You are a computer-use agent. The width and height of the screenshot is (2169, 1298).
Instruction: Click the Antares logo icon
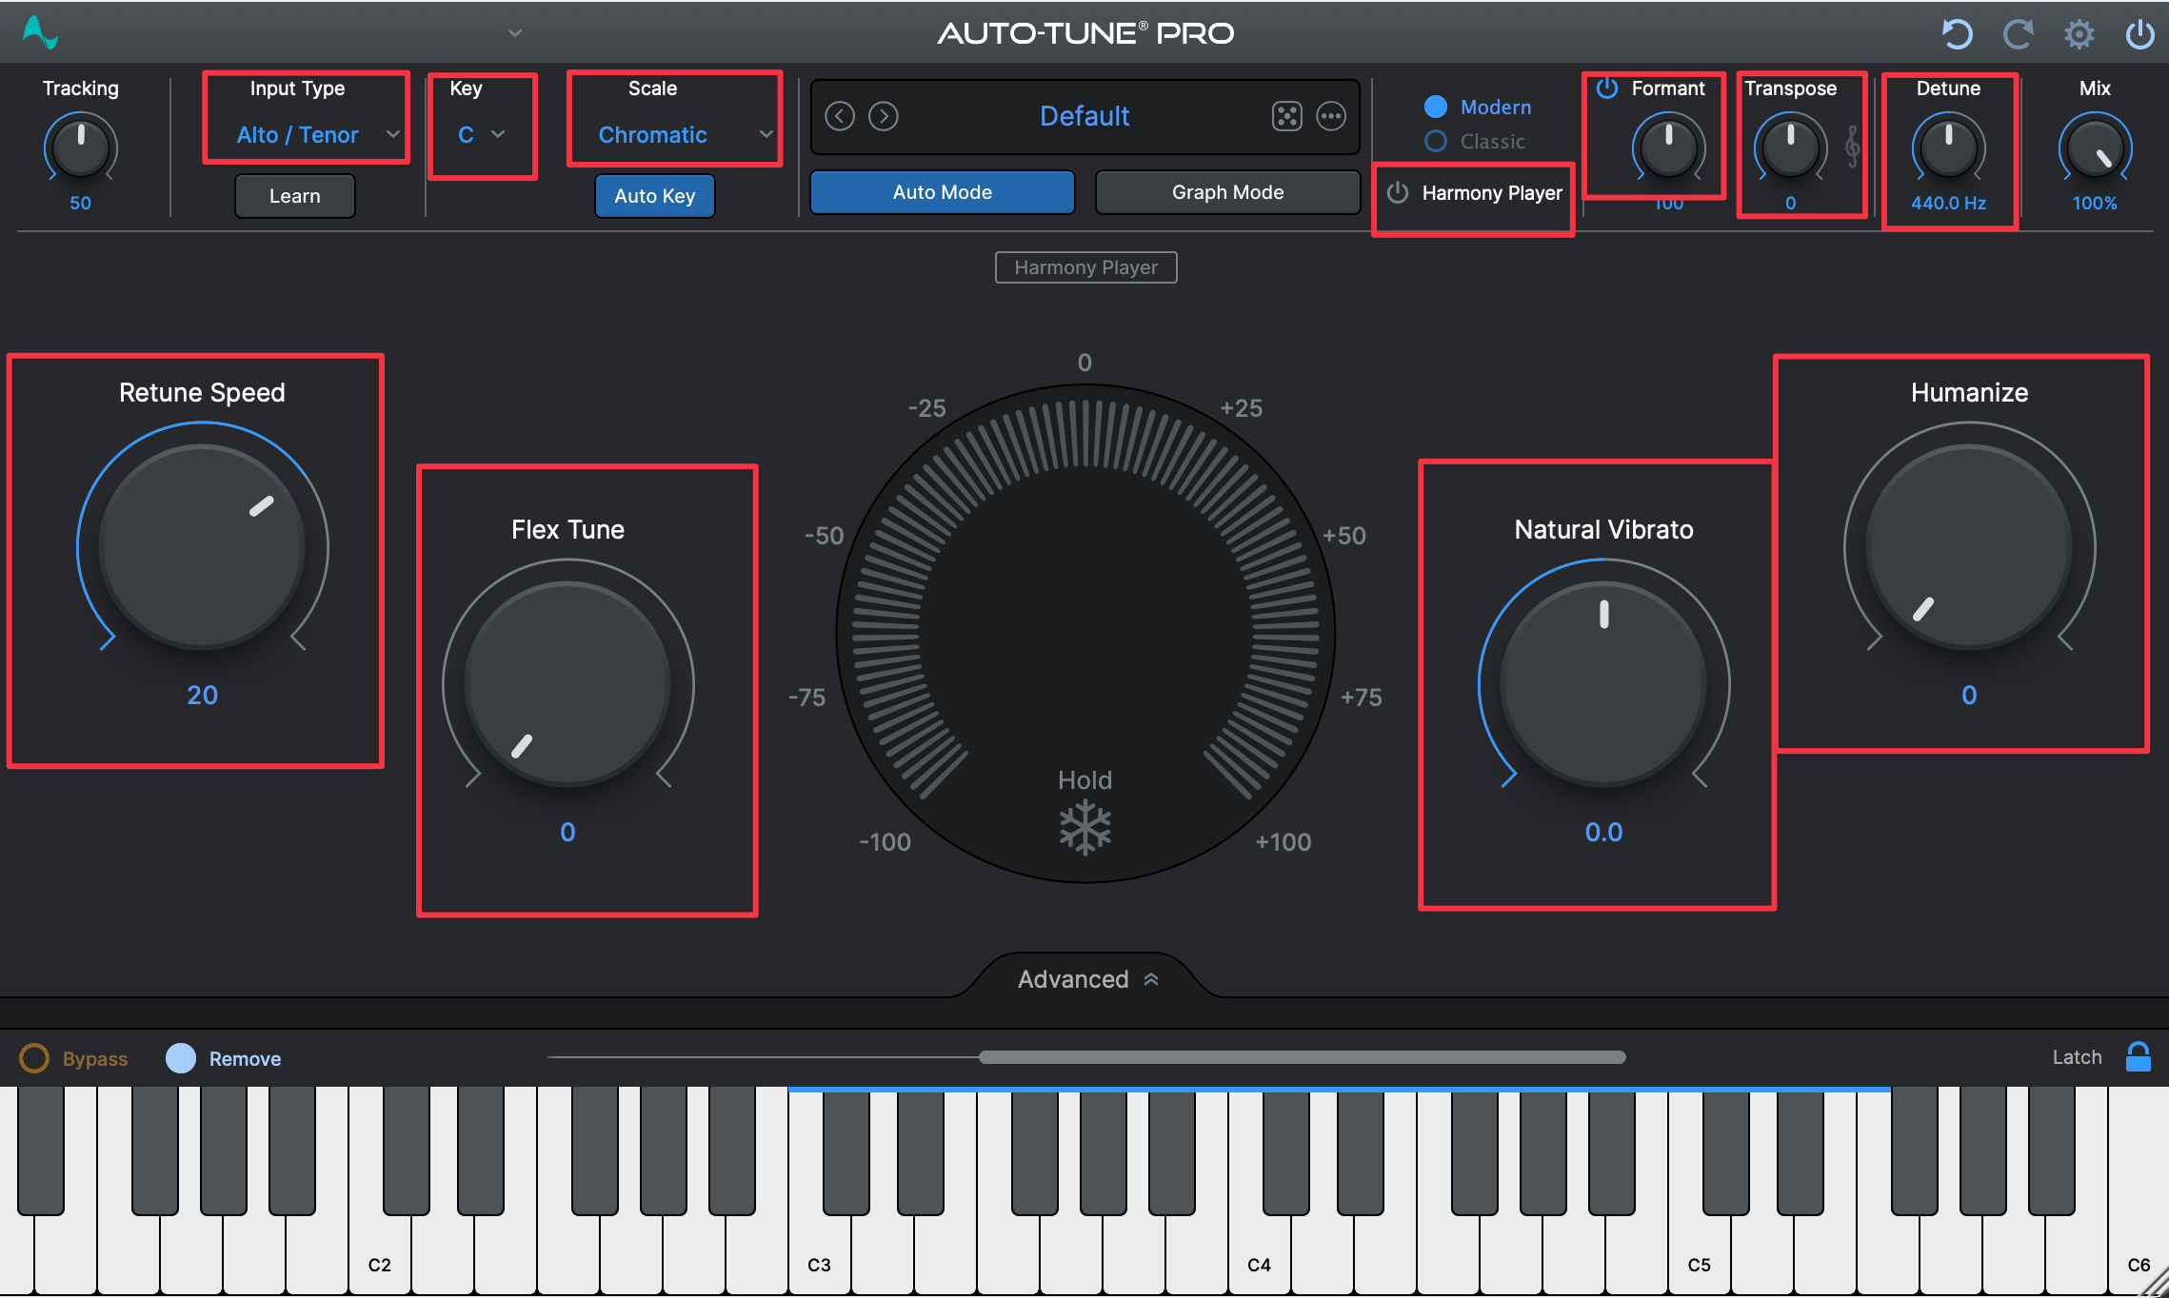click(40, 32)
